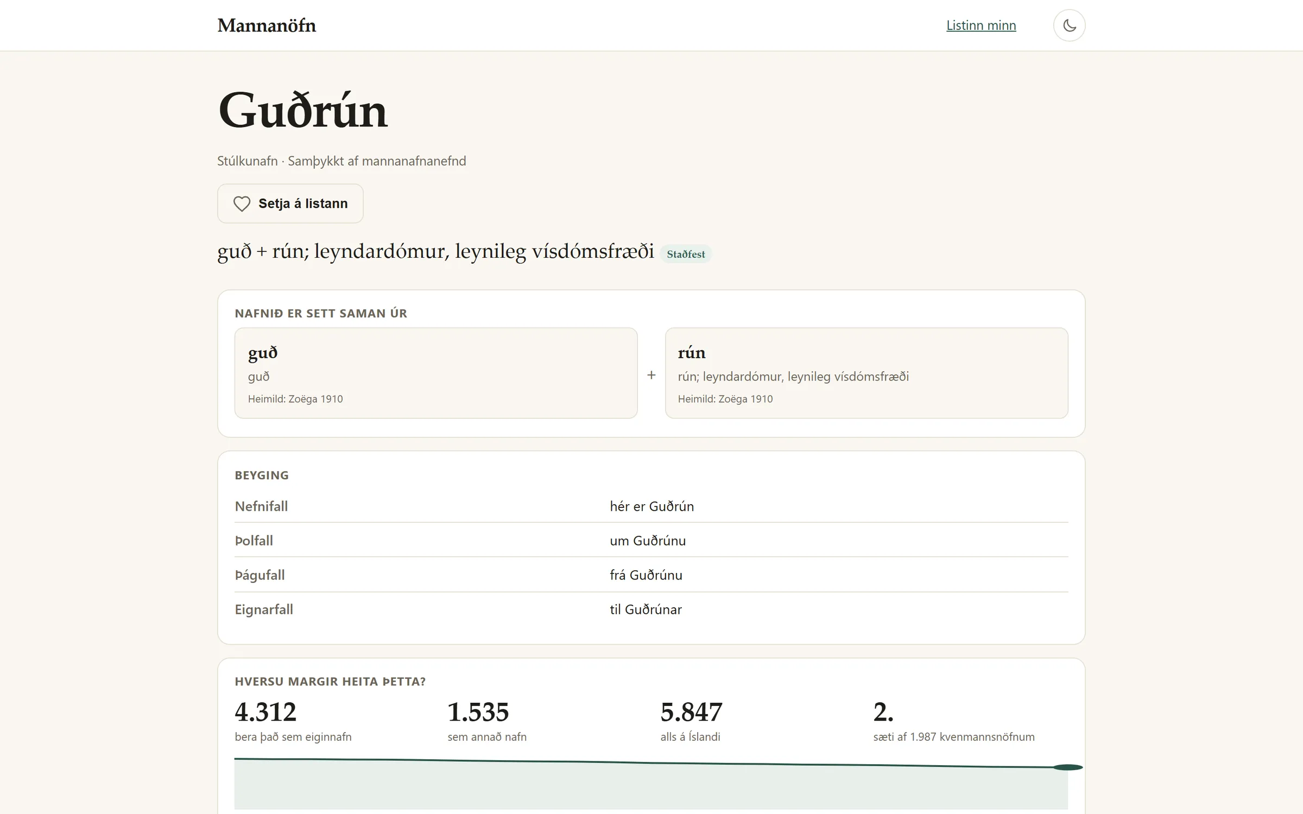Click the Staðfest badge
The height and width of the screenshot is (814, 1303).
(686, 254)
